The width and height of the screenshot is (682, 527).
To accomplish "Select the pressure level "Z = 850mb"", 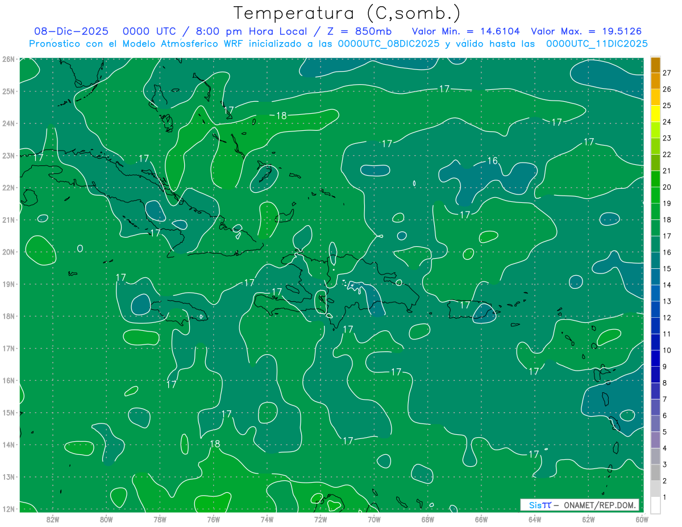I will [359, 31].
